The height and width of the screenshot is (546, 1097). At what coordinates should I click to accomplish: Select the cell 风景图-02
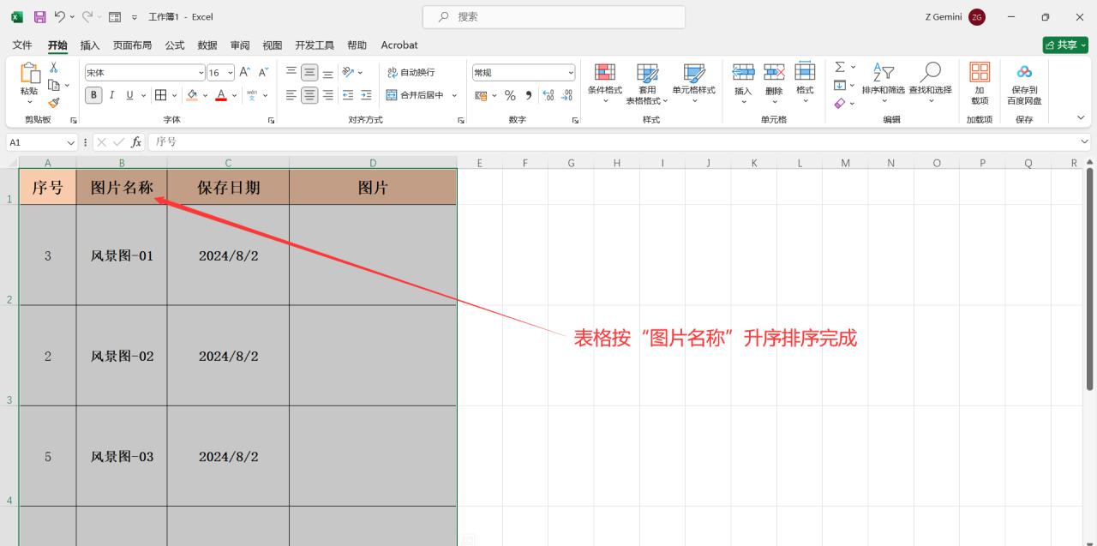click(x=122, y=356)
